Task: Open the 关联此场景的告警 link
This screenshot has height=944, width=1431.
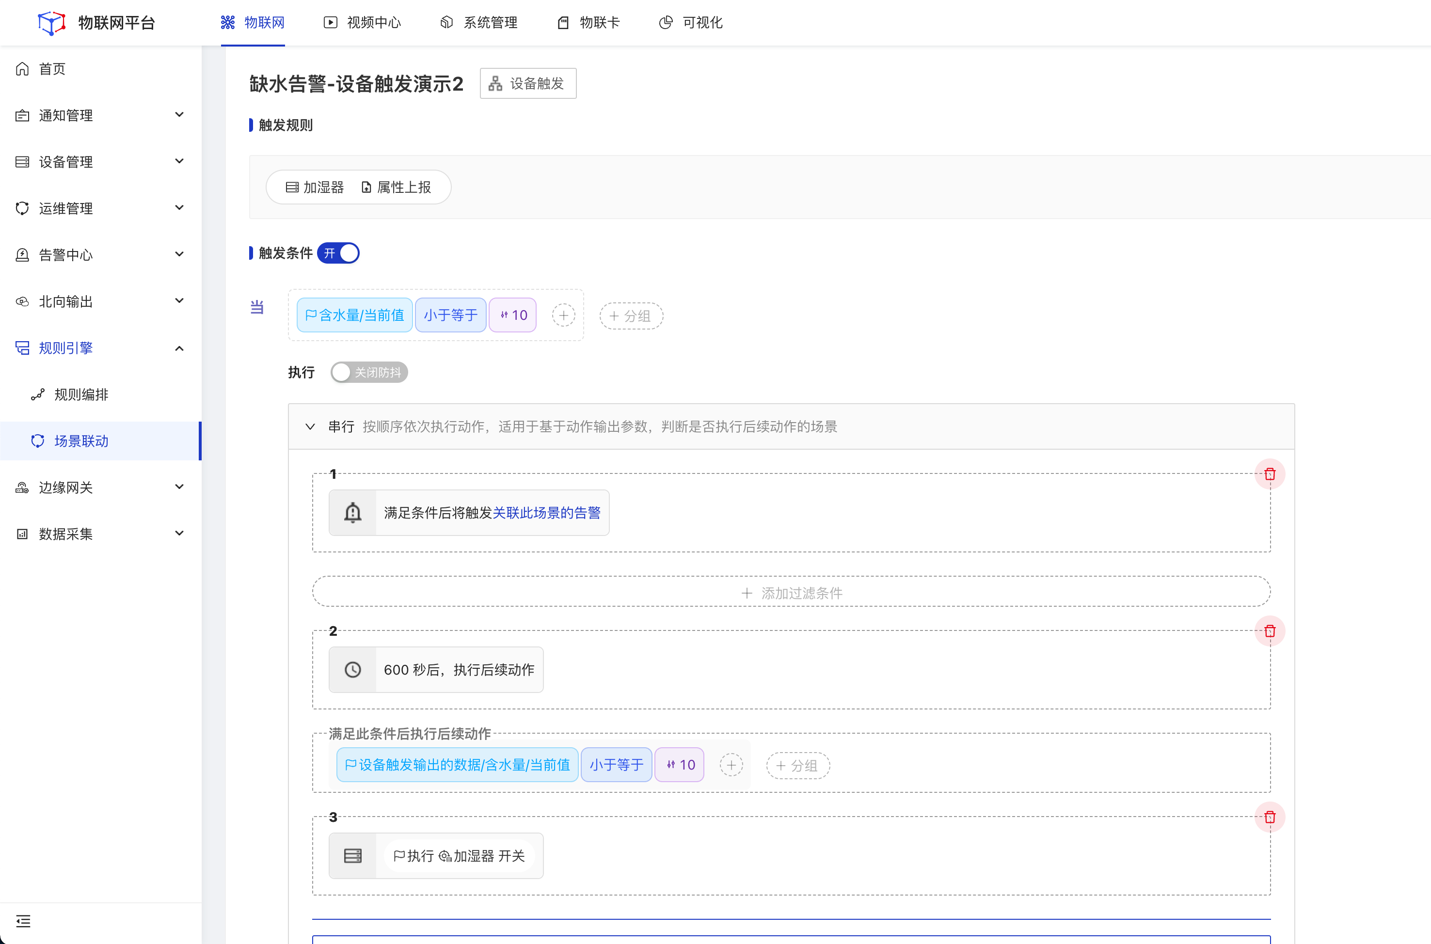Action: 546,513
